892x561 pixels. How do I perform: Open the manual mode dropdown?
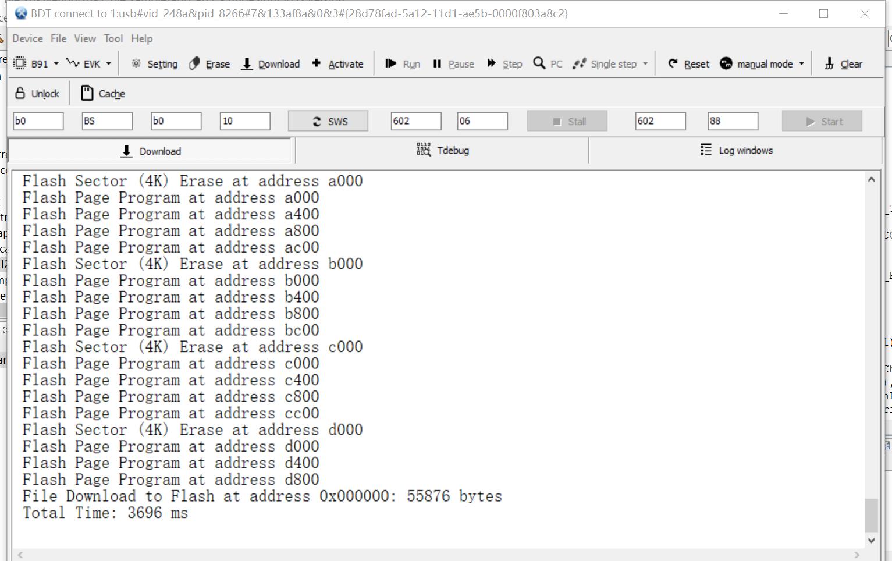tap(762, 63)
